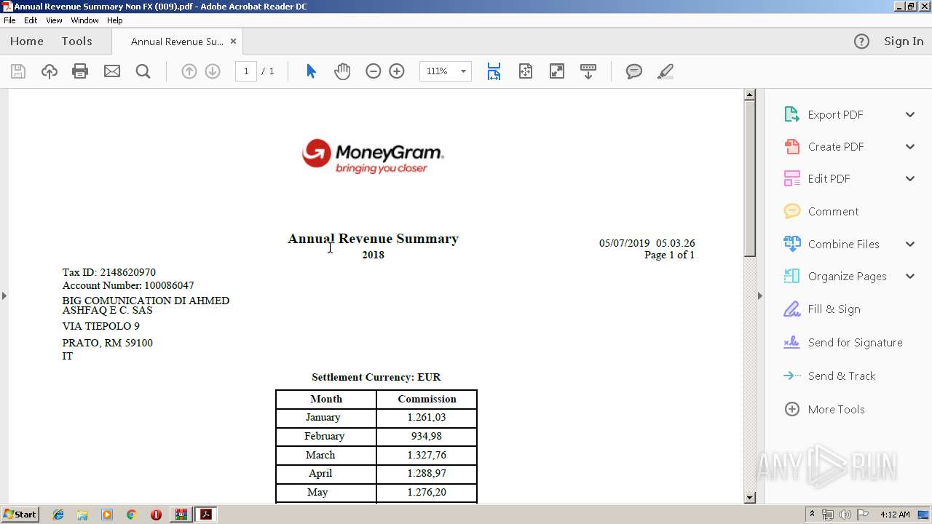
Task: Go to previous page arrow
Action: (x=189, y=71)
